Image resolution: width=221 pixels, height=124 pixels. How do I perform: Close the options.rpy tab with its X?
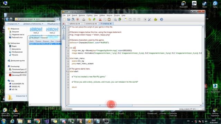(79, 24)
